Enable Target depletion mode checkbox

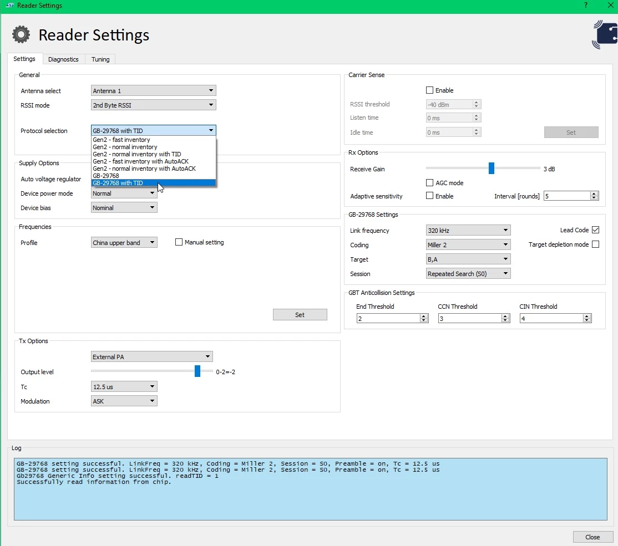click(x=596, y=244)
